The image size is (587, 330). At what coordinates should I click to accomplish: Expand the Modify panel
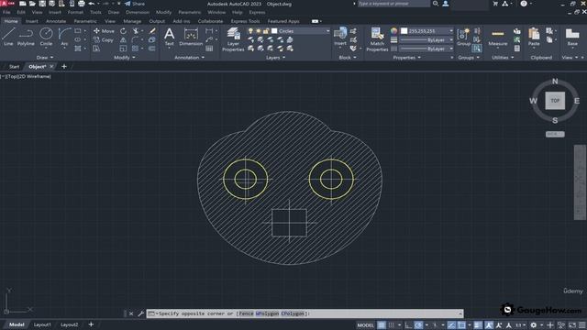click(x=125, y=58)
